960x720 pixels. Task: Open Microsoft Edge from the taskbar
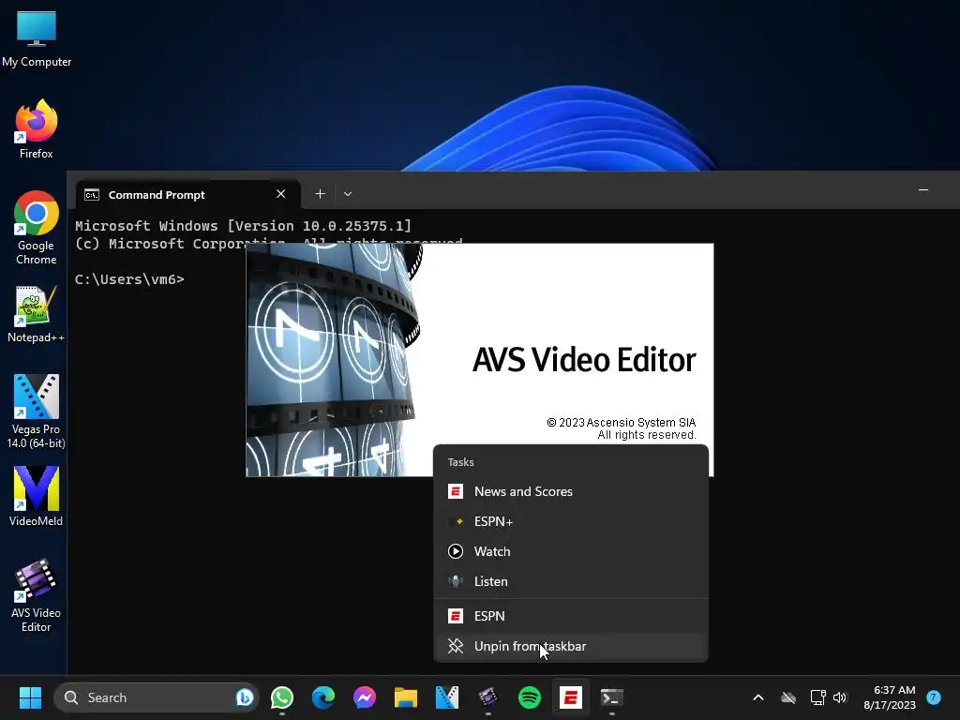[x=323, y=697]
